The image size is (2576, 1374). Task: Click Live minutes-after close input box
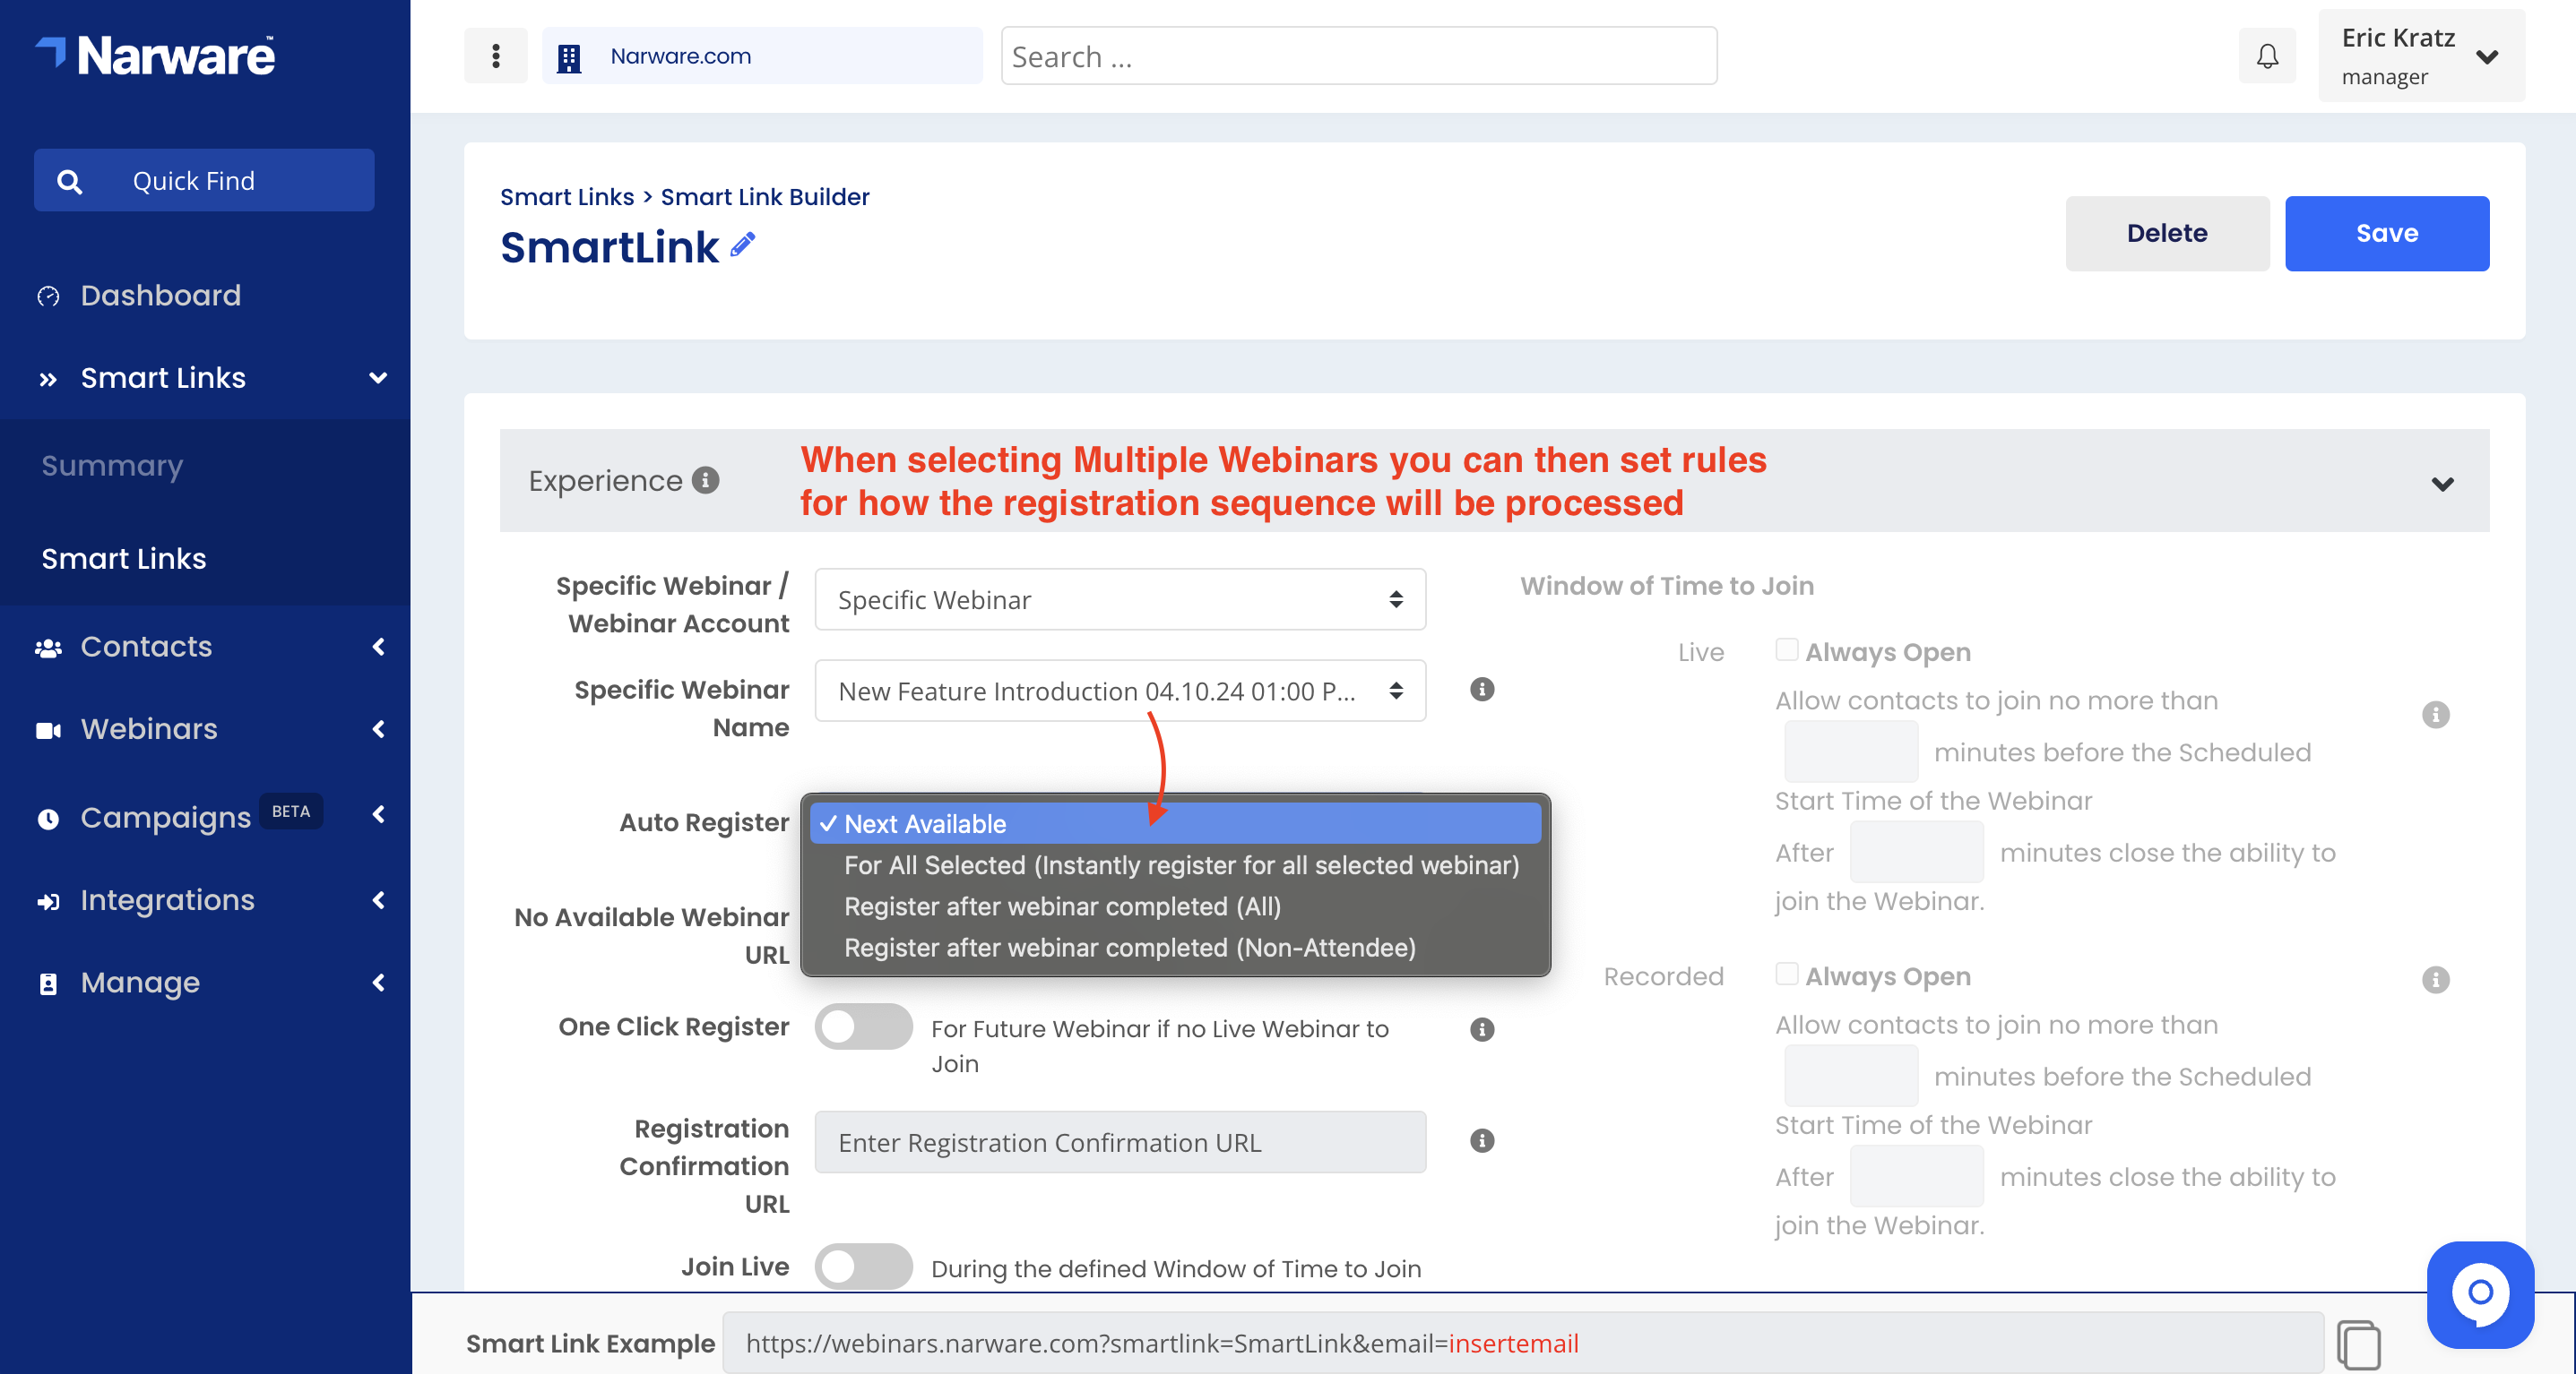point(1916,853)
